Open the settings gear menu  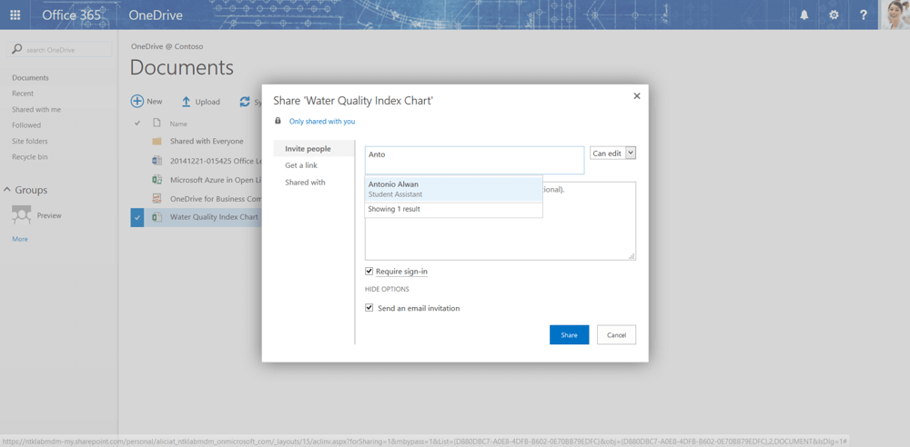834,15
